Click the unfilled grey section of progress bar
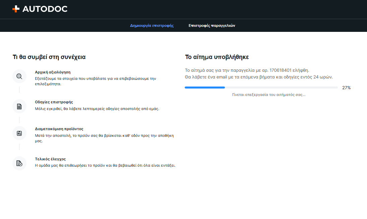 281,88
